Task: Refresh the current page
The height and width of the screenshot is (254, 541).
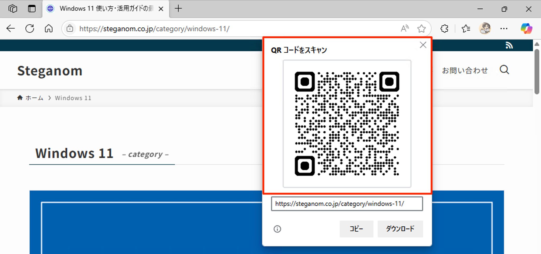Action: [x=30, y=28]
